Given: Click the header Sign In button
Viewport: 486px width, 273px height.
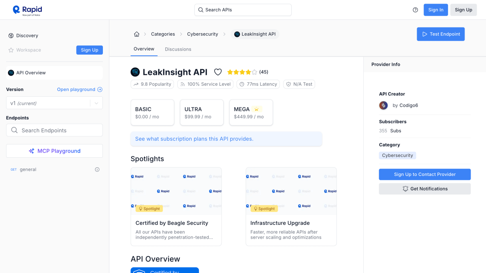Looking at the screenshot, I should 436,10.
